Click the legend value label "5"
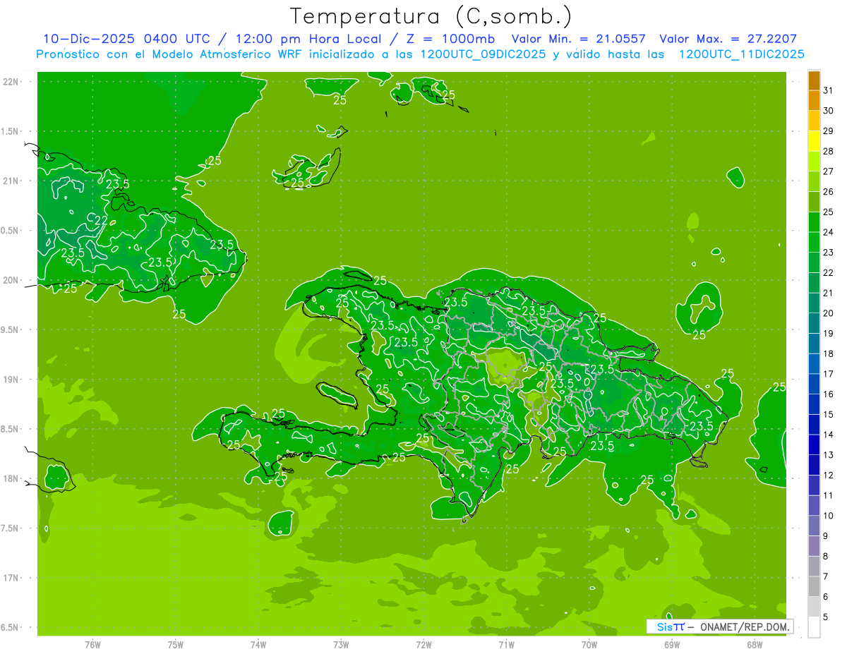Image resolution: width=847 pixels, height=654 pixels. pyautogui.click(x=826, y=617)
